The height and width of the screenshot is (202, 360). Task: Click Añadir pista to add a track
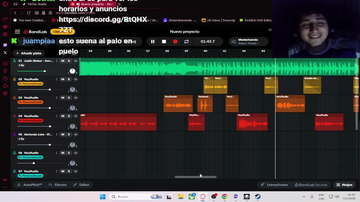coord(29,53)
